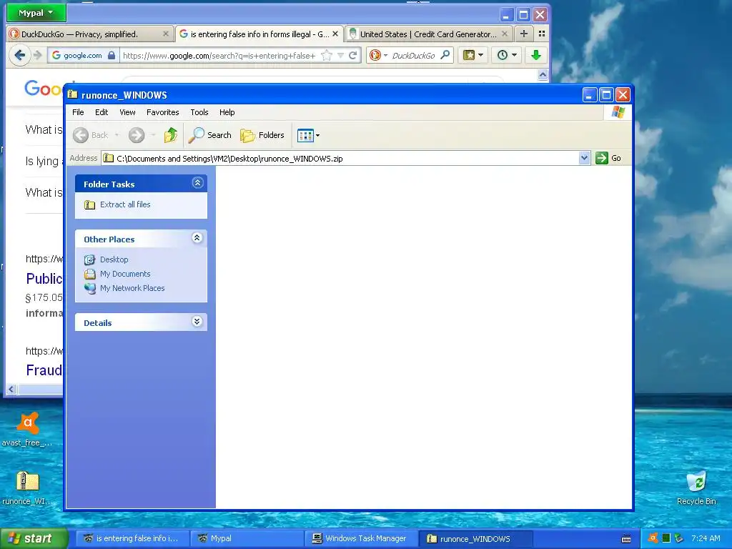Go back in the Mypal browser
Image resolution: width=732 pixels, height=549 pixels.
(x=19, y=56)
